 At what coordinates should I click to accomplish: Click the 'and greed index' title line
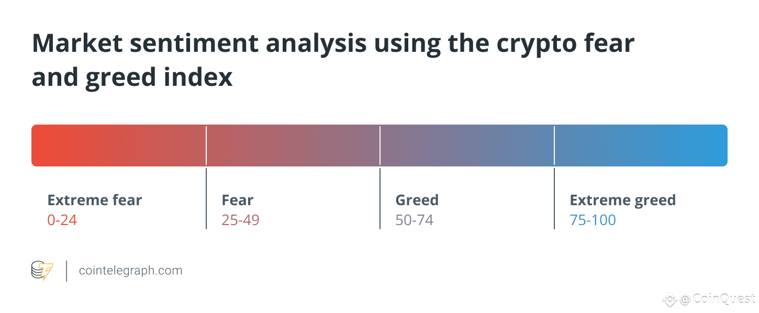pos(132,77)
